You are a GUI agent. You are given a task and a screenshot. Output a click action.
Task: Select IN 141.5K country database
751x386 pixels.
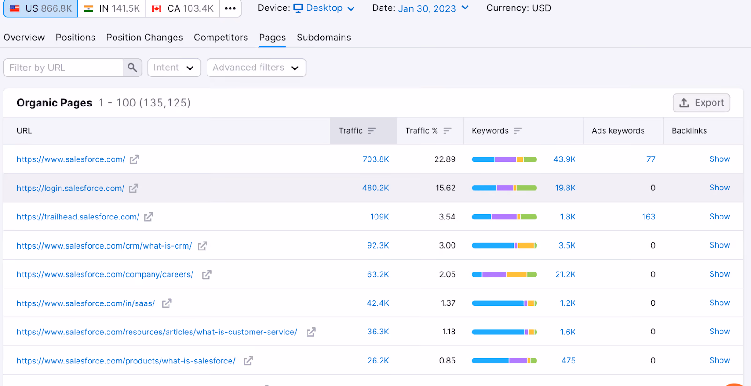pos(112,8)
